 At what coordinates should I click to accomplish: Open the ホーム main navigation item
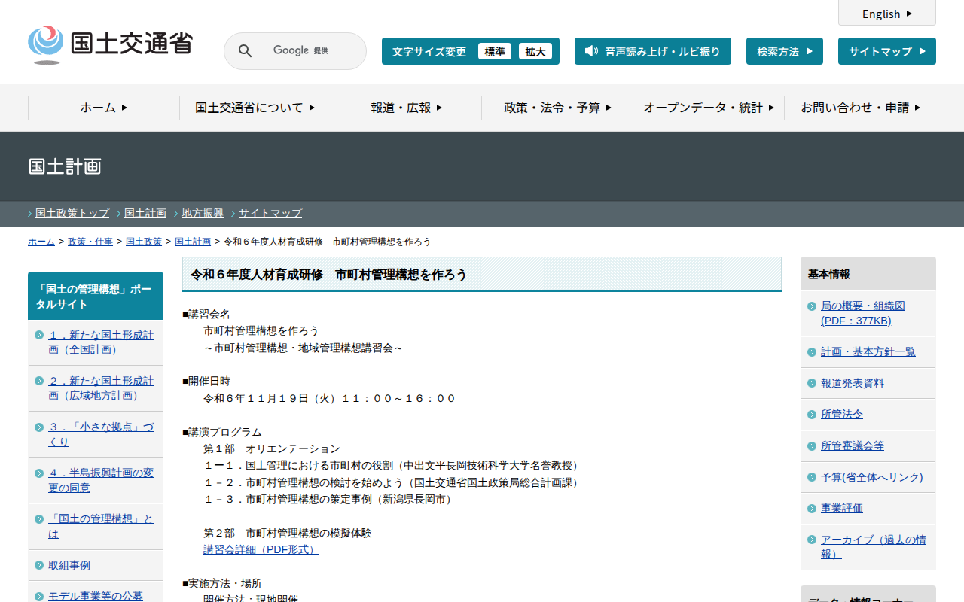click(x=104, y=108)
